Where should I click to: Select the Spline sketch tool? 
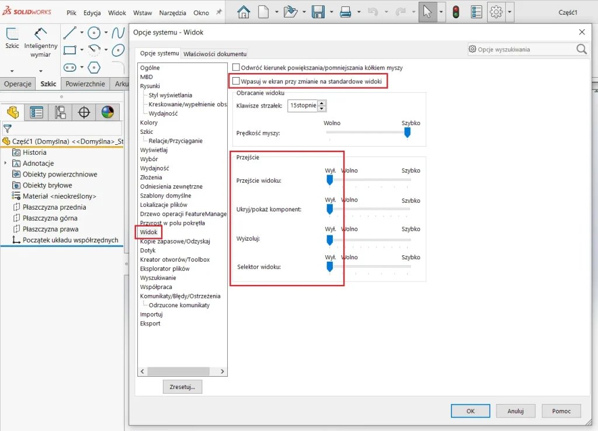(118, 33)
